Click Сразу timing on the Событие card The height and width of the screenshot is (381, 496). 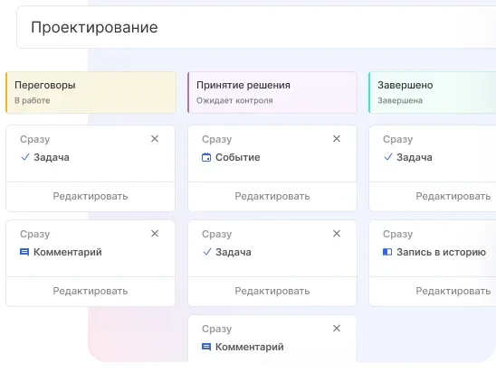(217, 139)
